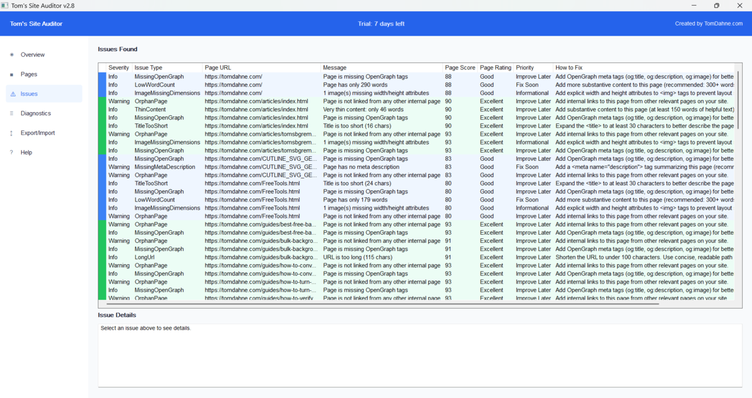This screenshot has width=752, height=398.
Task: Sort issues by the Severity column
Action: (x=118, y=68)
